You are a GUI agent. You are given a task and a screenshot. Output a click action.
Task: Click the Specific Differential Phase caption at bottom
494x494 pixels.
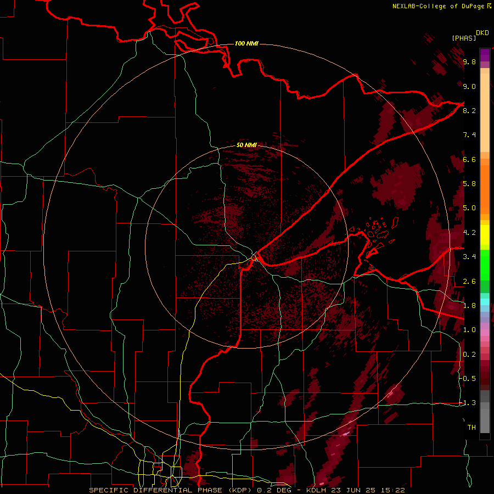point(246,490)
